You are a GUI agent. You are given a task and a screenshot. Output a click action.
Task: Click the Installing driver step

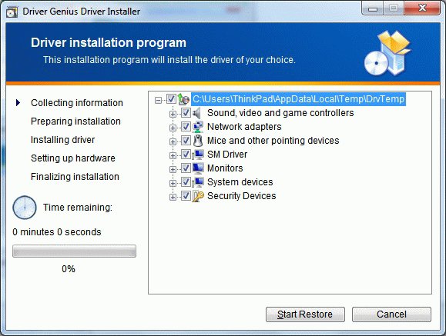click(x=62, y=140)
